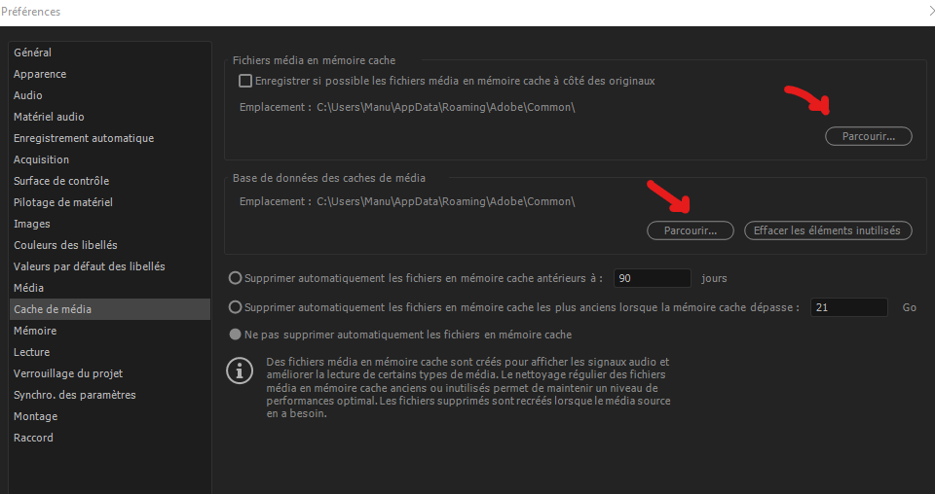
Task: Enable saving cache files next to originals
Action: [245, 81]
